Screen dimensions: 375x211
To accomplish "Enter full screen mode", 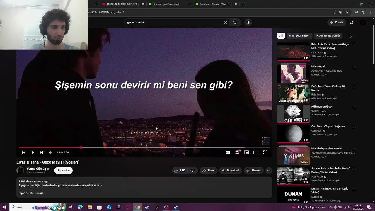I will point(265,152).
